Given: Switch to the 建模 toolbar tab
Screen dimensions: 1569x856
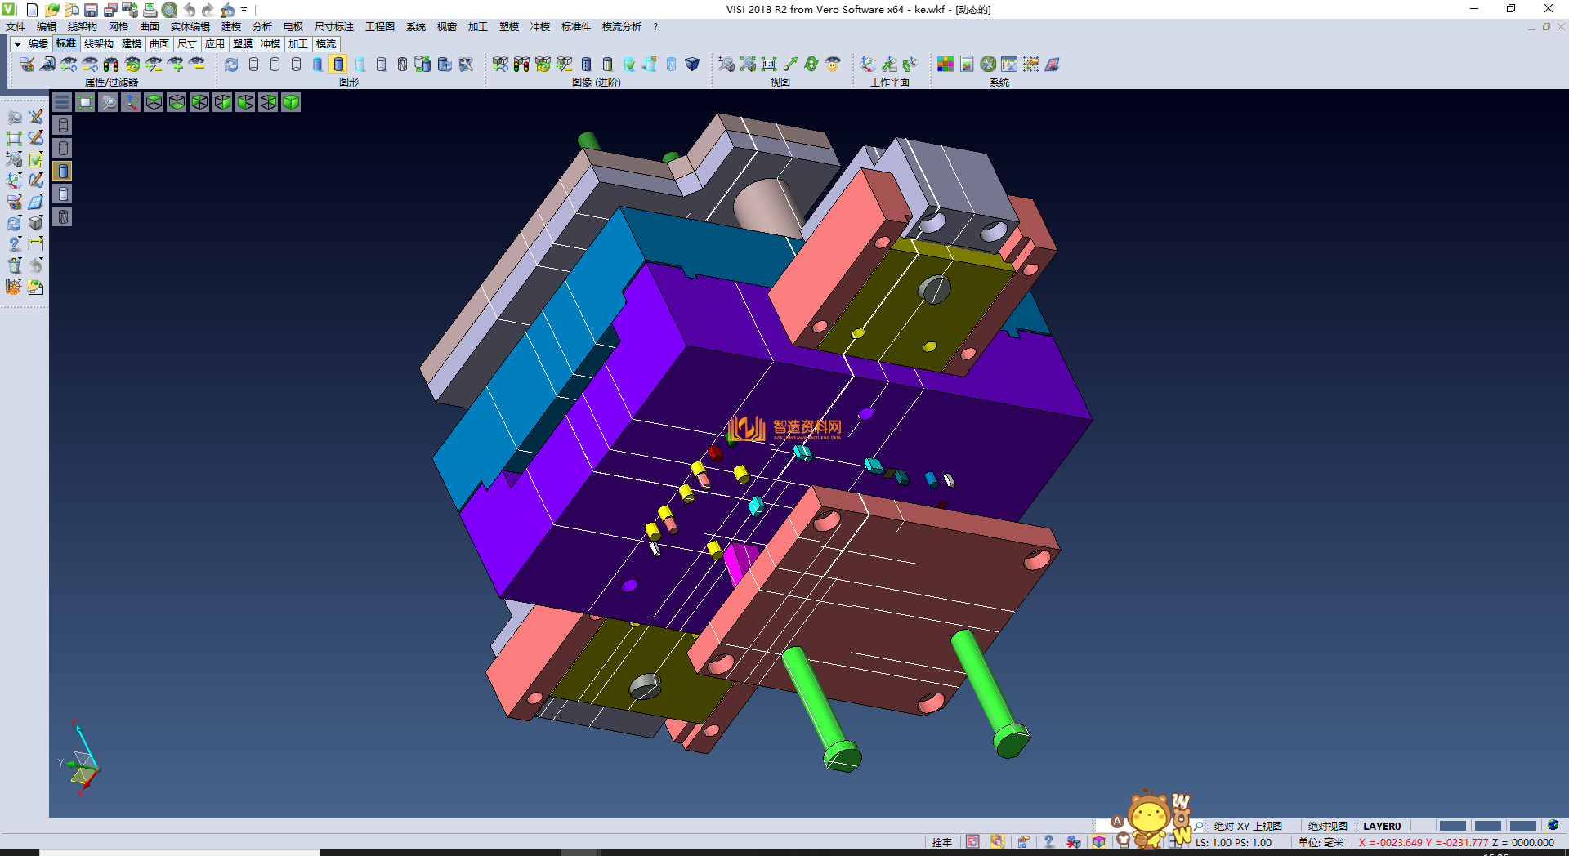Looking at the screenshot, I should [132, 44].
